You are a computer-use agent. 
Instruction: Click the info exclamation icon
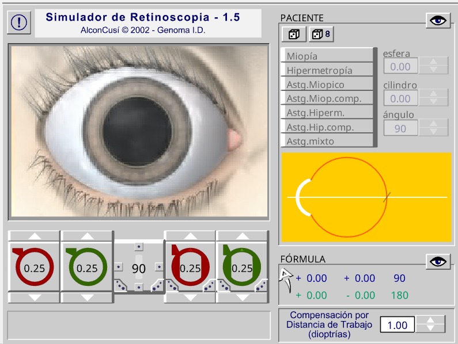pyautogui.click(x=20, y=22)
